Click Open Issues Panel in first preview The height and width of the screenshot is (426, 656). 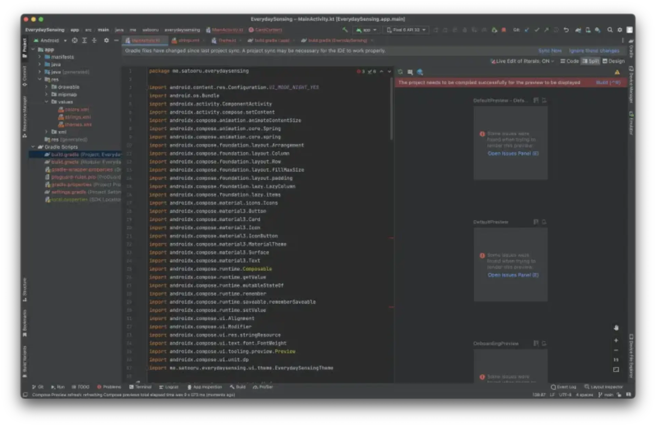513,154
